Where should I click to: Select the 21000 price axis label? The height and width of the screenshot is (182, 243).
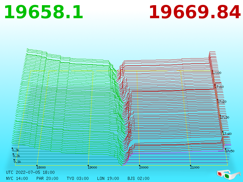(195, 167)
